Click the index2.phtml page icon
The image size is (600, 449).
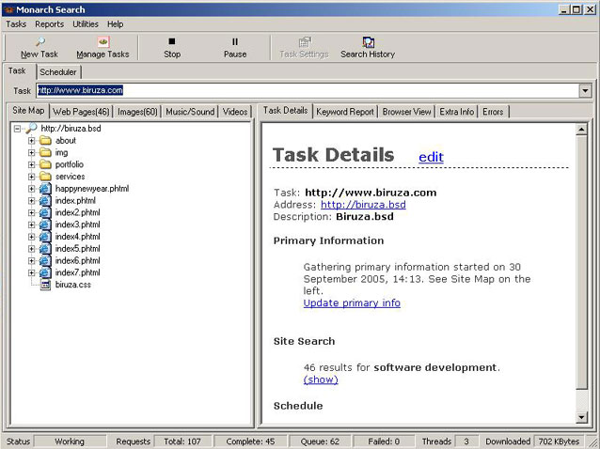point(45,212)
